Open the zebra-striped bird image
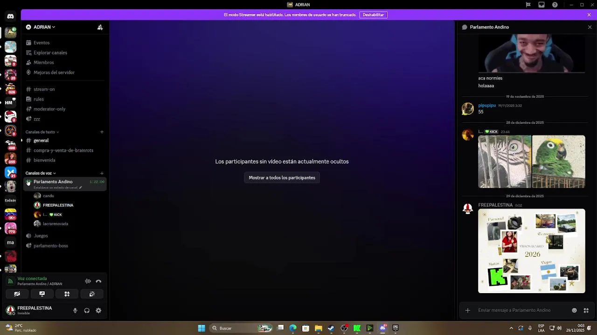This screenshot has width=597, height=335. tap(505, 161)
